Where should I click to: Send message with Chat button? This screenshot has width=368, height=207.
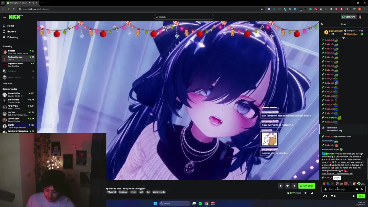pos(361,196)
